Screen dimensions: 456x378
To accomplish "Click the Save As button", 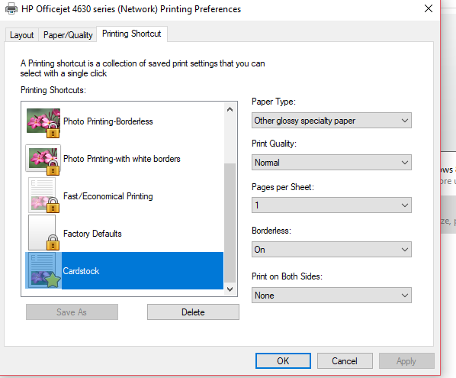I will (72, 312).
